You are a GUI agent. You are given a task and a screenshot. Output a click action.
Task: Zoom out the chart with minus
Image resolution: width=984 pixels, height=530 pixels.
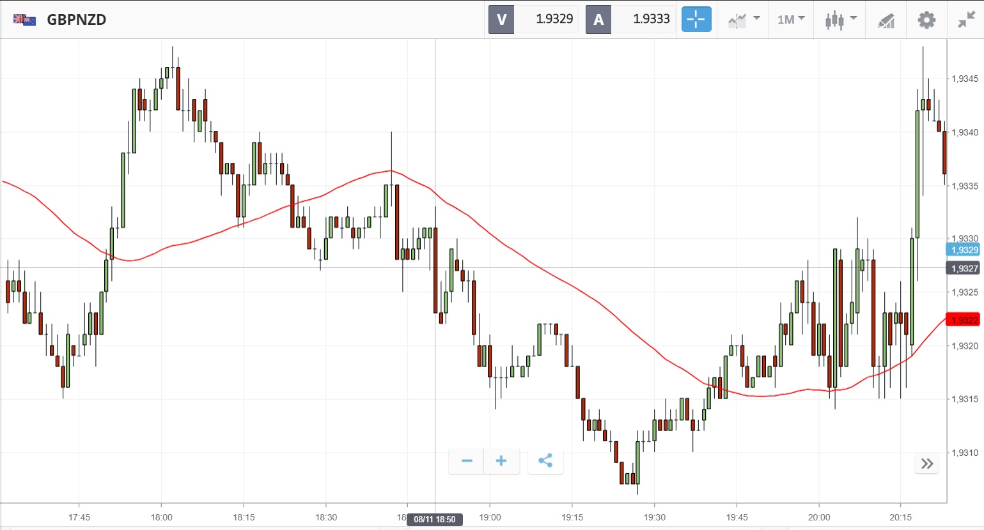point(467,461)
